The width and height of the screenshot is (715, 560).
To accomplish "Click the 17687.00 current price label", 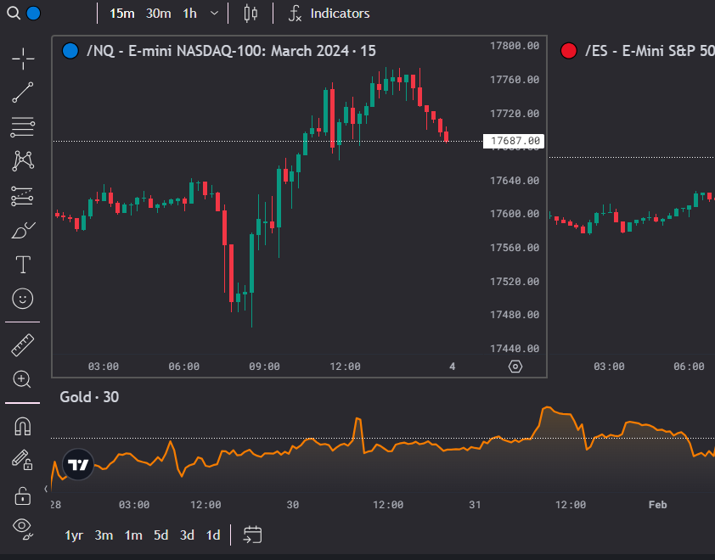I will [514, 141].
